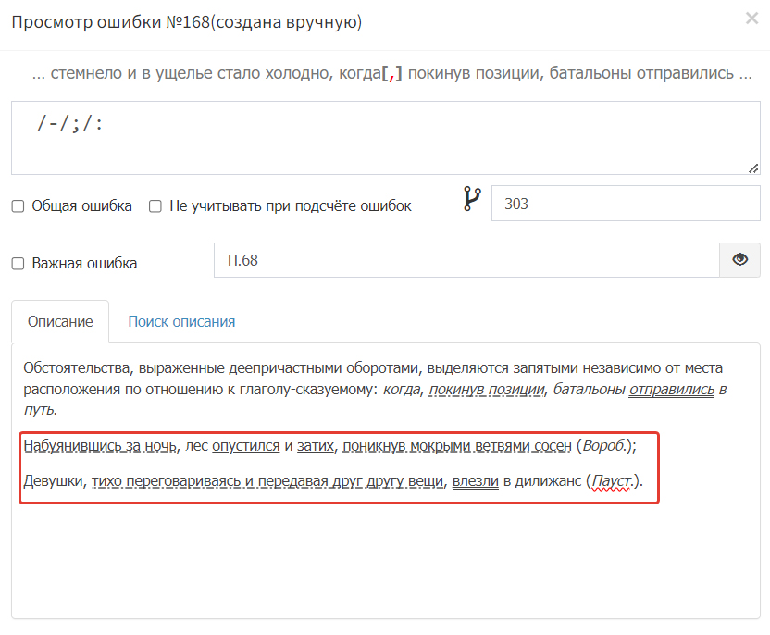Click the italic source Вороб. in description
The image size is (770, 635).
tap(603, 446)
